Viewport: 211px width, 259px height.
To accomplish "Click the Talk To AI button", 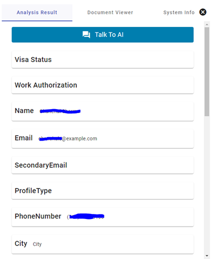I will [103, 35].
